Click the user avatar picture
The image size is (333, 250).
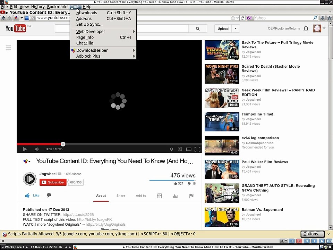click(317, 28)
